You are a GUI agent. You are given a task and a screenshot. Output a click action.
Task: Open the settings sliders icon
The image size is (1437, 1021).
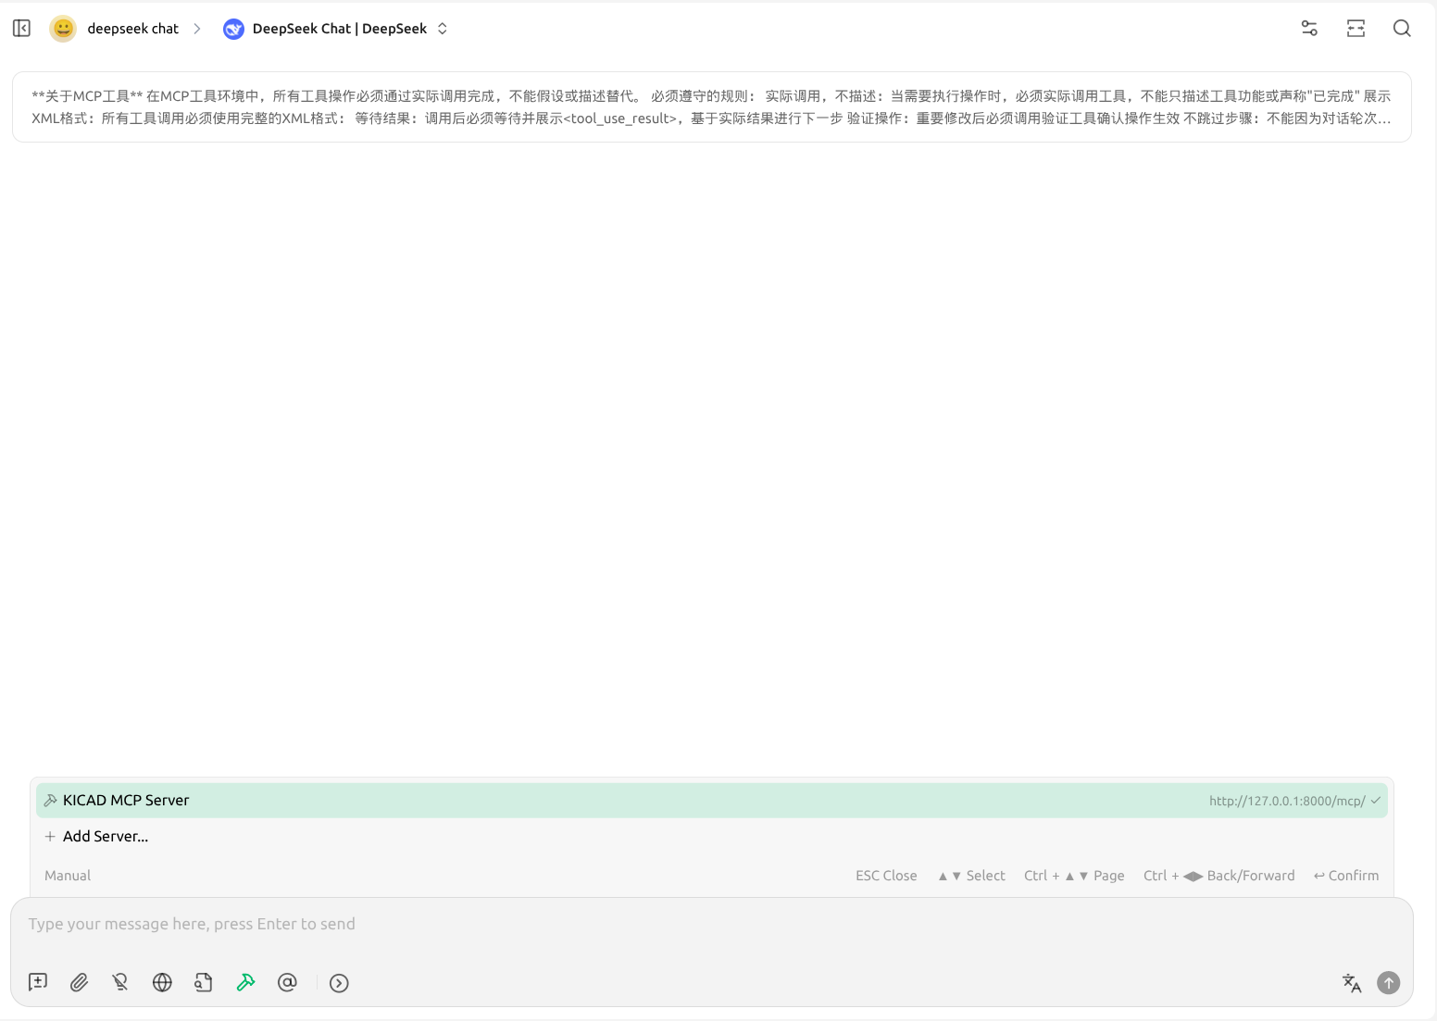[1309, 29]
